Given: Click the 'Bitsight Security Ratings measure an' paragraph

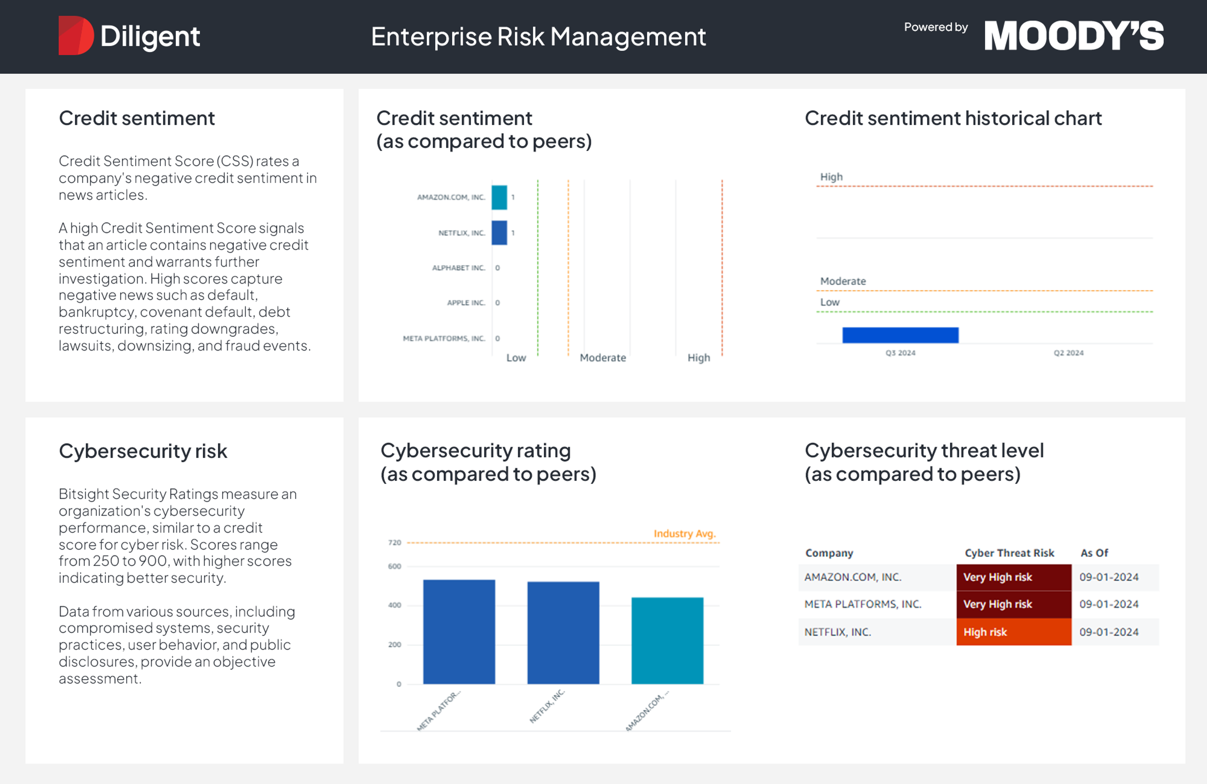Looking at the screenshot, I should coord(178,536).
